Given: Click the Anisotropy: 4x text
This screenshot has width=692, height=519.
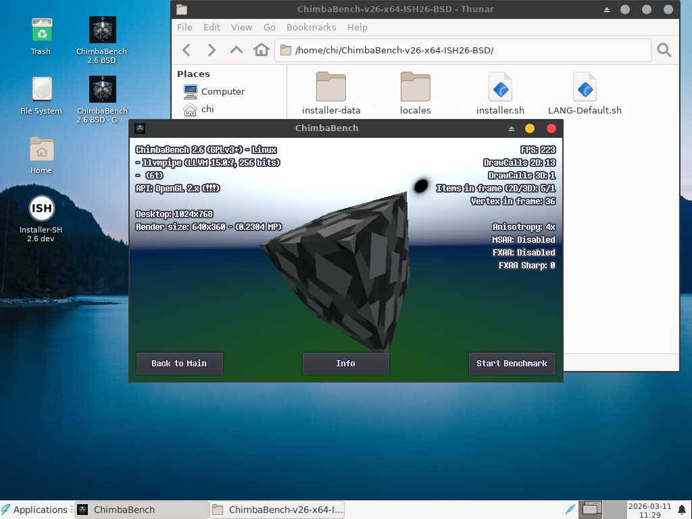Looking at the screenshot, I should [524, 227].
